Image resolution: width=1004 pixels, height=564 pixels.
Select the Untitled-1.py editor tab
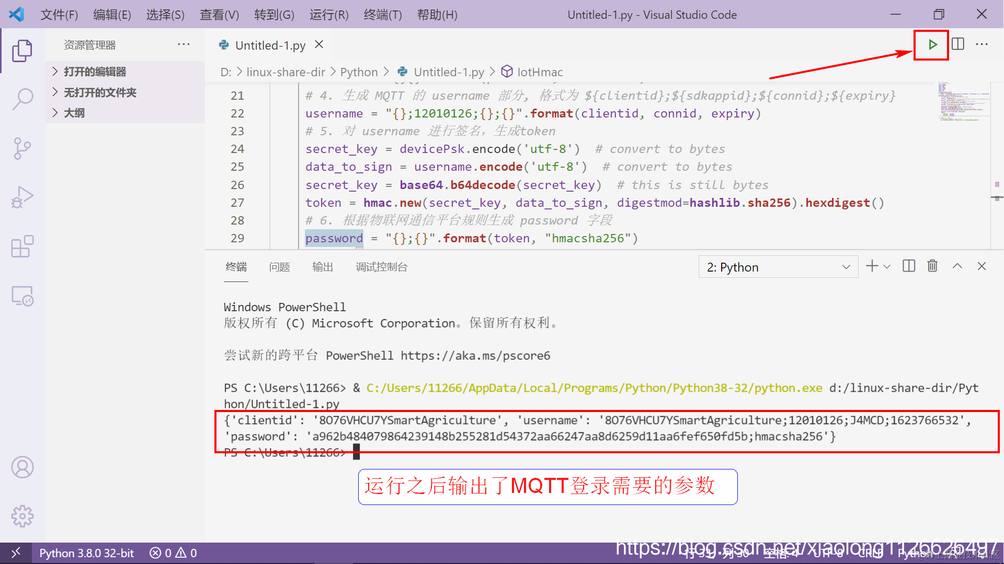pos(270,45)
